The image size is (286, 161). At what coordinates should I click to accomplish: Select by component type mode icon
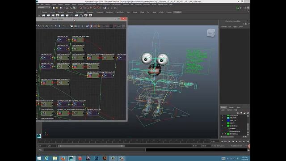click(74, 8)
